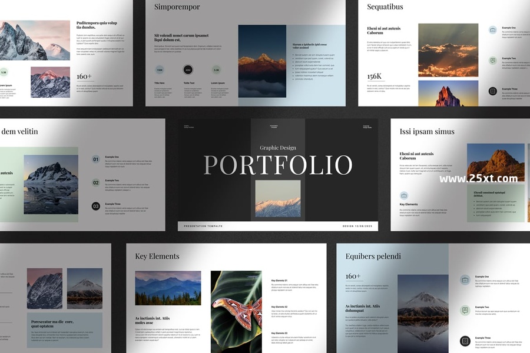Select the mountain reflection photo on the dem velitin slide
Screen dimensions: 530x353
(51, 184)
